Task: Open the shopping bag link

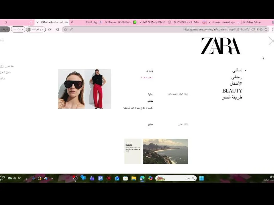Action: [x=7, y=66]
